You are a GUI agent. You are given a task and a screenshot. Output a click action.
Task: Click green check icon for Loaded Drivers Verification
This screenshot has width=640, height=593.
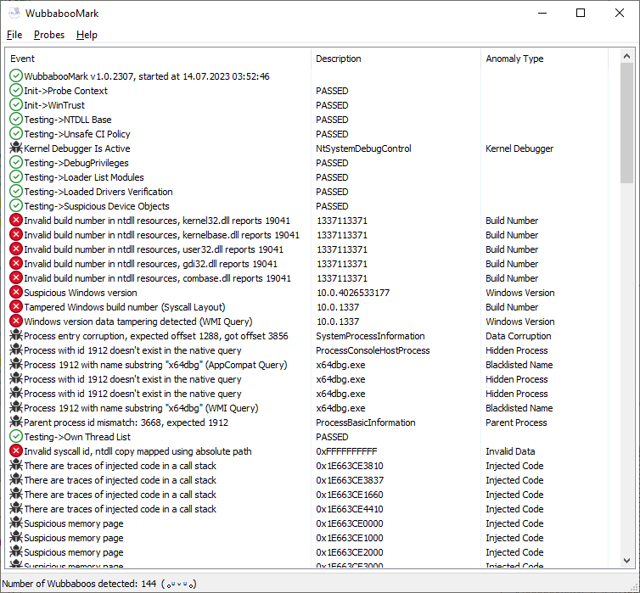click(x=16, y=191)
